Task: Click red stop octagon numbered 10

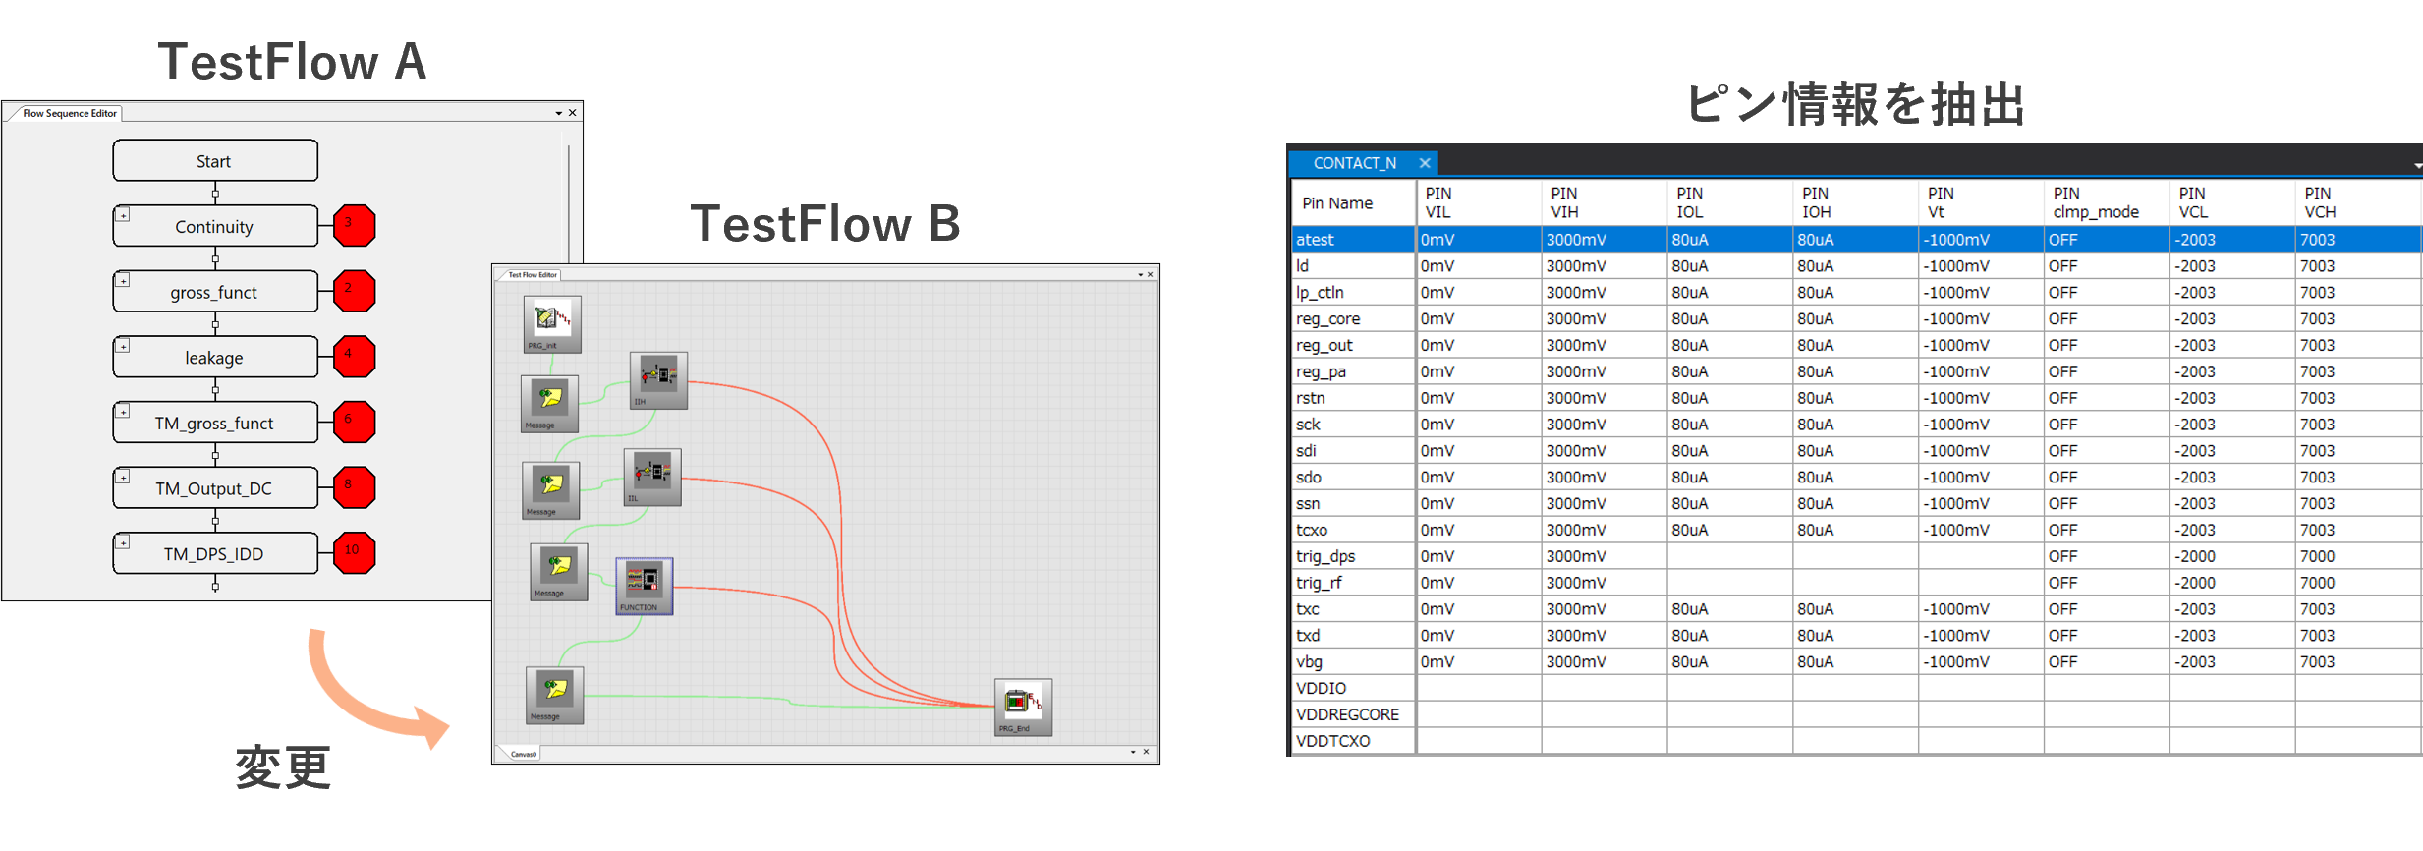Action: (354, 552)
